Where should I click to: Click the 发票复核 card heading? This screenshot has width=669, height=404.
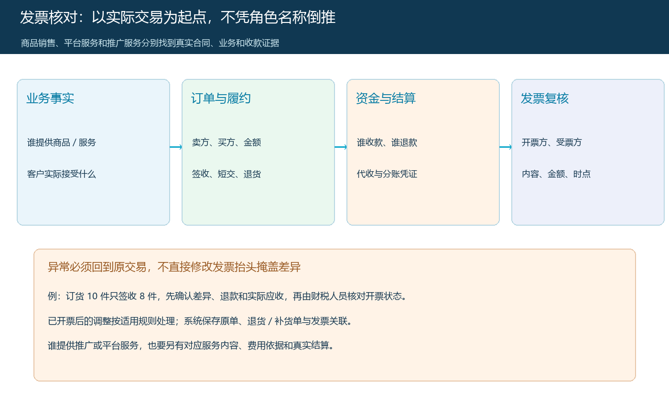(x=545, y=98)
